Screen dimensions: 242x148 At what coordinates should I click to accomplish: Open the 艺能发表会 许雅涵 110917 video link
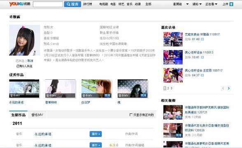coord(202,35)
